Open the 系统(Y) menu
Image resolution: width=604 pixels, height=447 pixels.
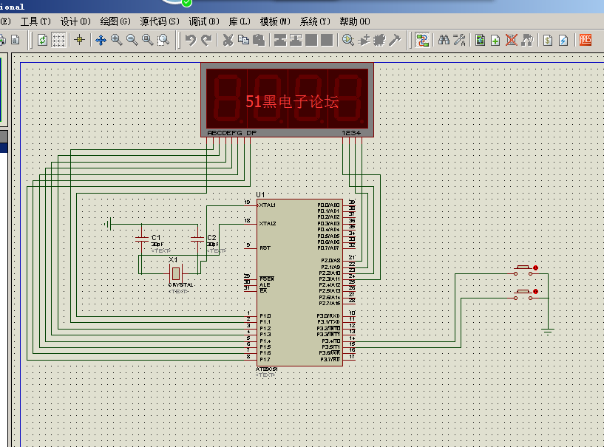315,21
